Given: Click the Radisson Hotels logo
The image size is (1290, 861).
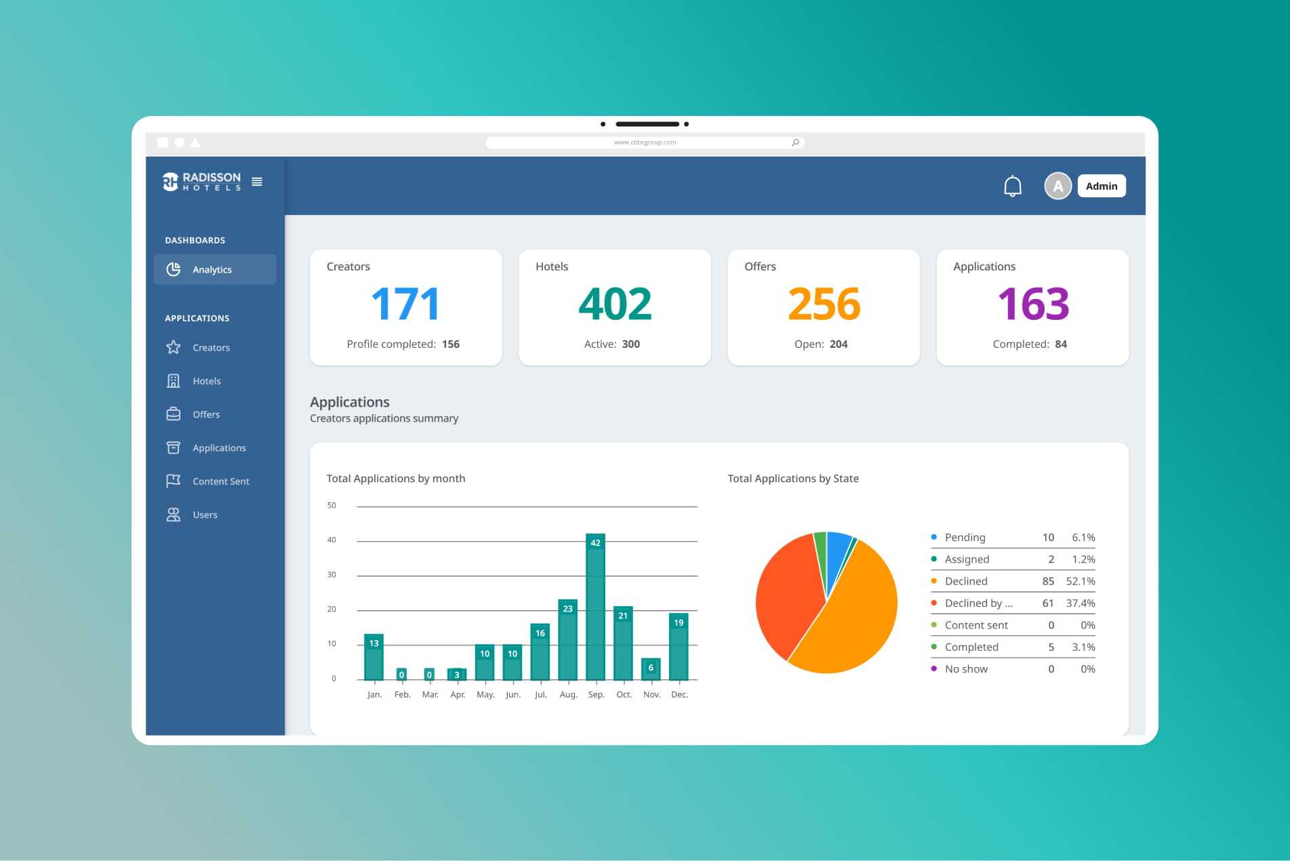Looking at the screenshot, I should 201,182.
